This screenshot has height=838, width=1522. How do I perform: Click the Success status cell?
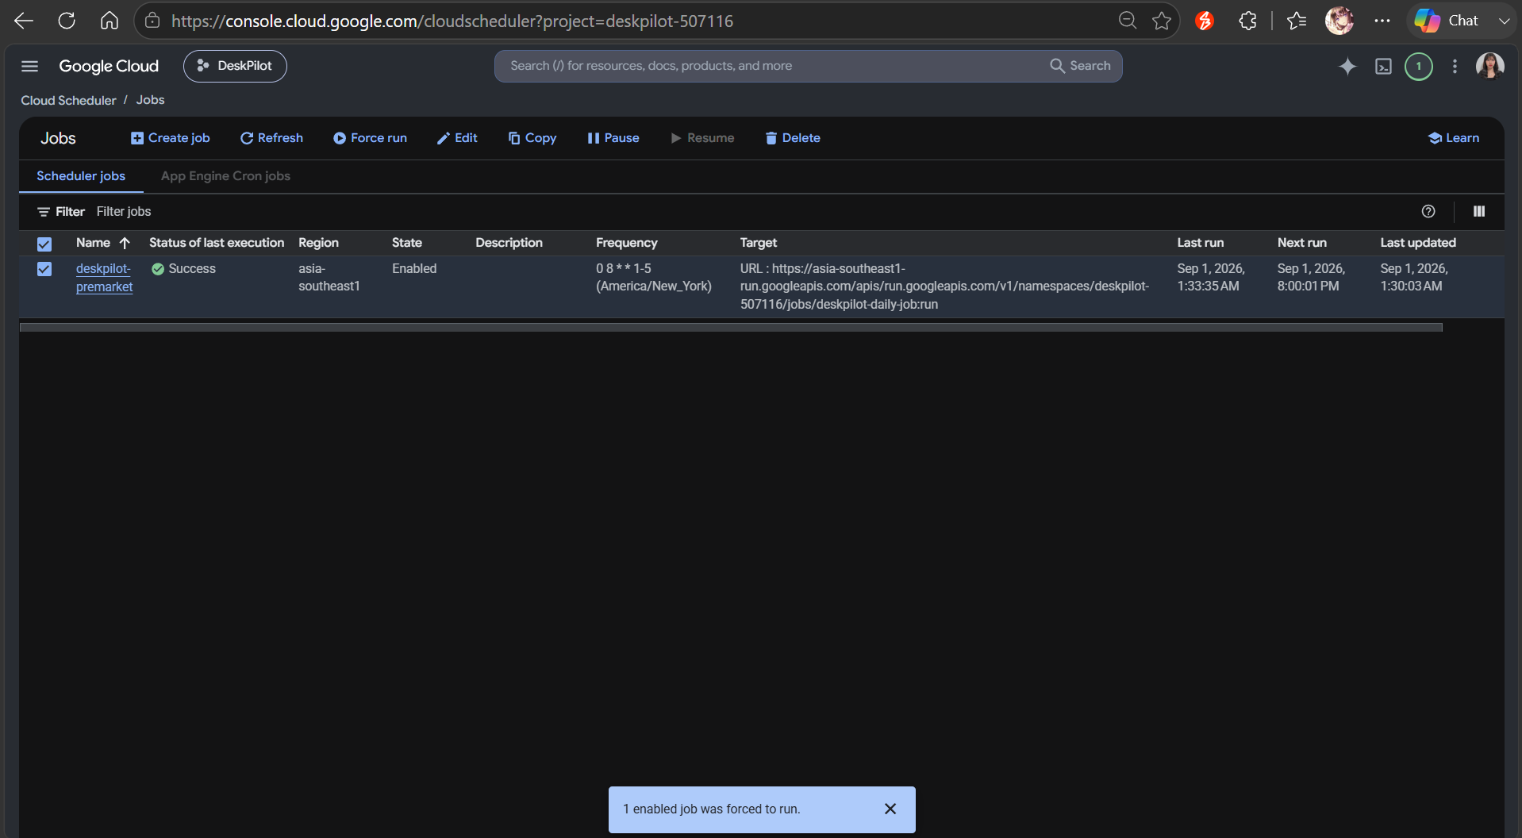pyautogui.click(x=184, y=269)
